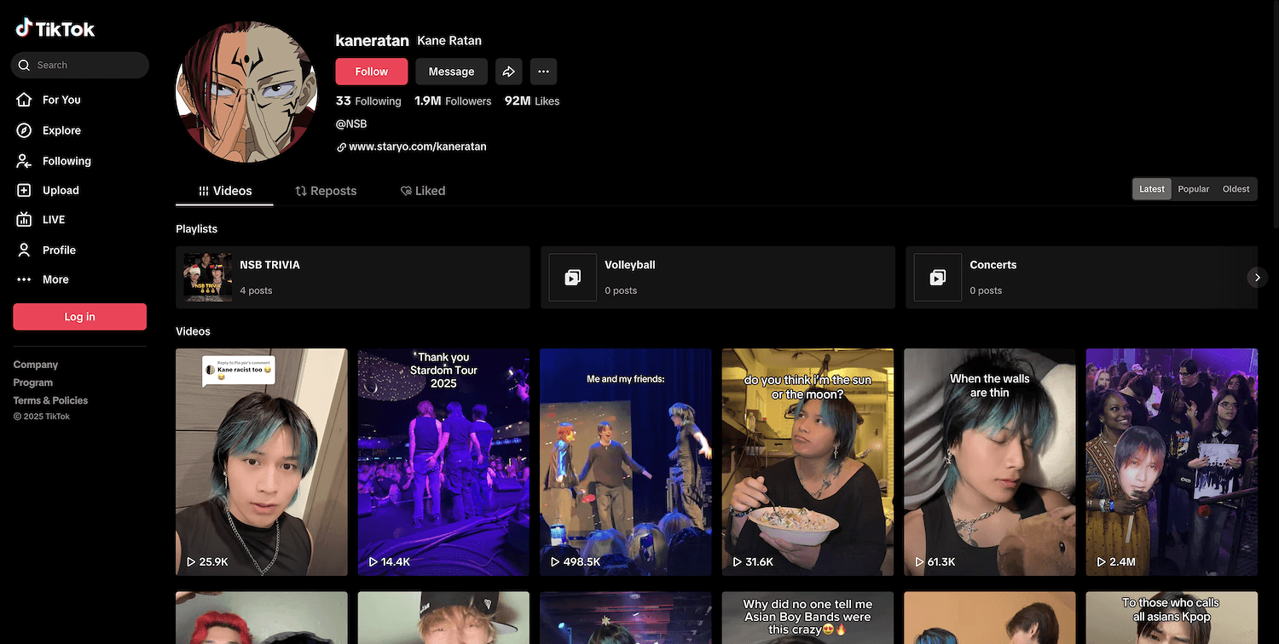Expand the Company footer section

point(36,365)
